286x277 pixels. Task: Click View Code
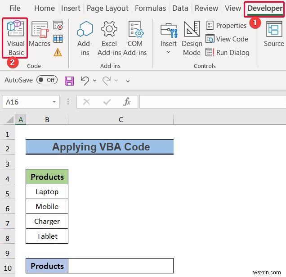(227, 39)
